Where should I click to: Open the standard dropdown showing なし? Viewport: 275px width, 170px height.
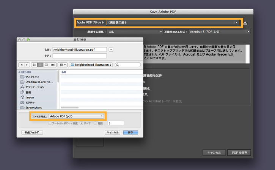point(135,32)
